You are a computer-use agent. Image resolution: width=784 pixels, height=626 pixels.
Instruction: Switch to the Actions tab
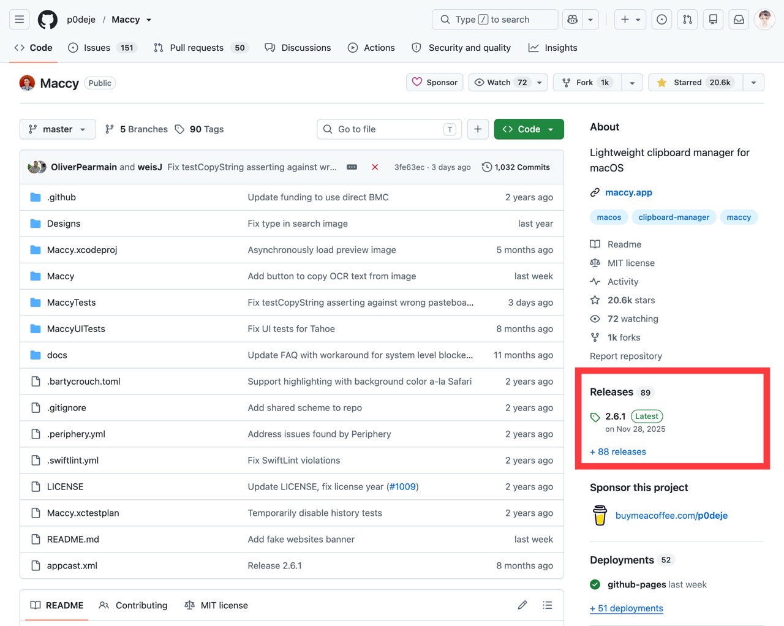pyautogui.click(x=371, y=48)
